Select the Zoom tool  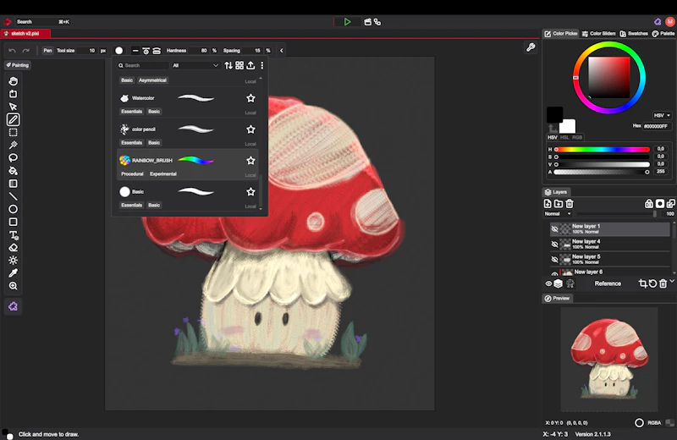coord(13,286)
